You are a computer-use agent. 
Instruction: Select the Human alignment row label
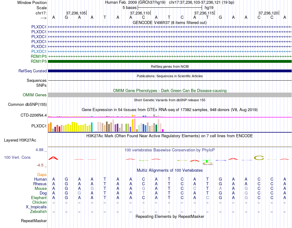click(x=40, y=179)
